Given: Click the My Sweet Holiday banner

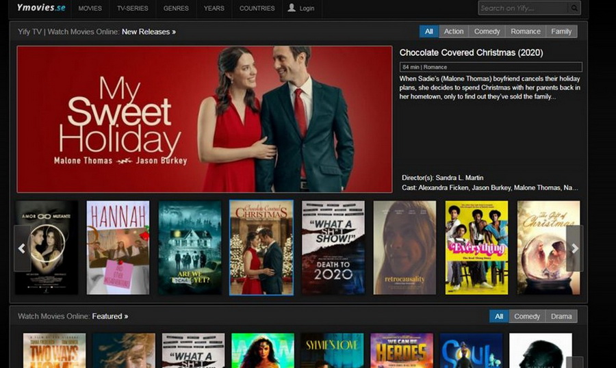Looking at the screenshot, I should pyautogui.click(x=205, y=119).
